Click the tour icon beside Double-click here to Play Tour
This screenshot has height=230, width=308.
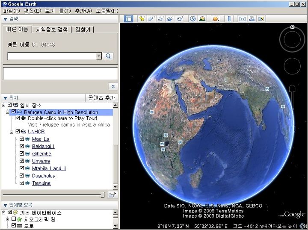pyautogui.click(x=24, y=118)
